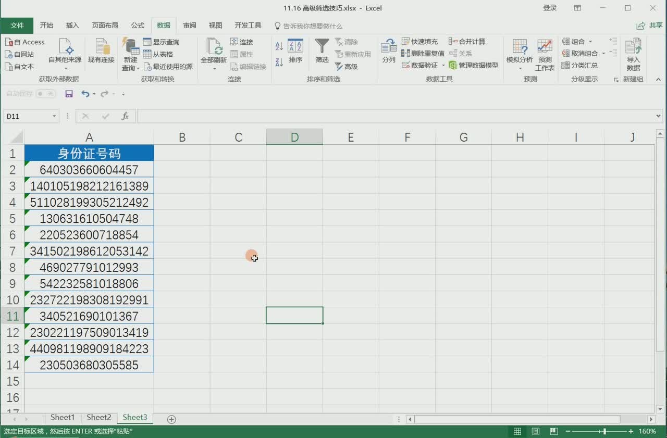This screenshot has height=438, width=667.
Task: Click 快速填充 (Flash Fill)
Action: pos(420,42)
